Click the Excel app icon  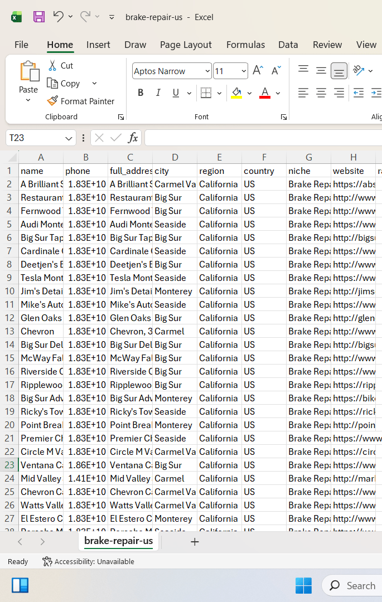pos(16,17)
